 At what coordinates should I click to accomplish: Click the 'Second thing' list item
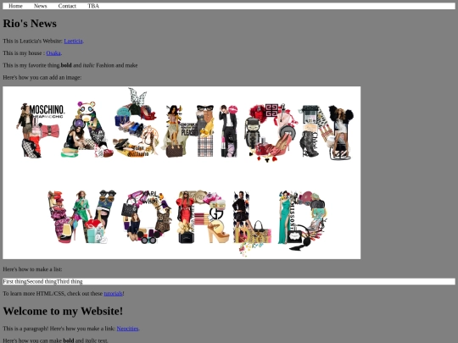[42, 281]
